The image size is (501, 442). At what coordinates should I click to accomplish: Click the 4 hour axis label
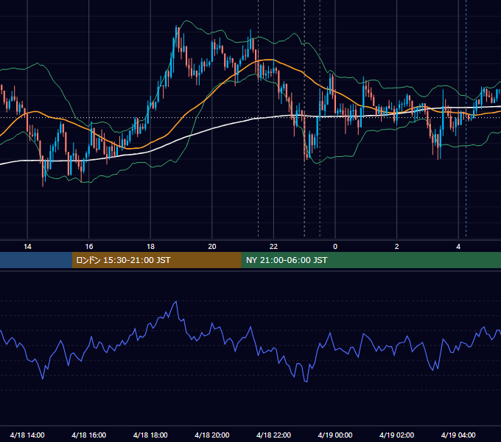[x=458, y=247]
